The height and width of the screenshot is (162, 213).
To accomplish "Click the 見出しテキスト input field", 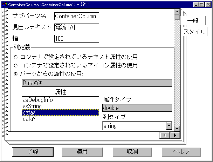I will pos(77,27).
